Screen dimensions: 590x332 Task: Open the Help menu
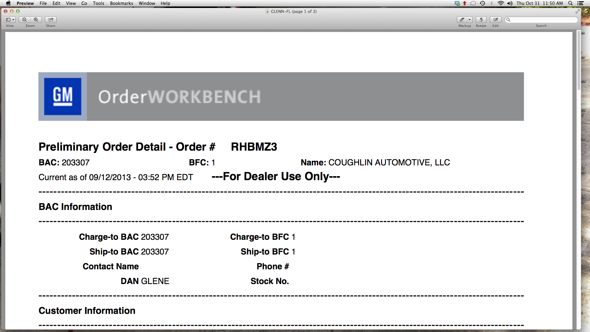[x=165, y=3]
